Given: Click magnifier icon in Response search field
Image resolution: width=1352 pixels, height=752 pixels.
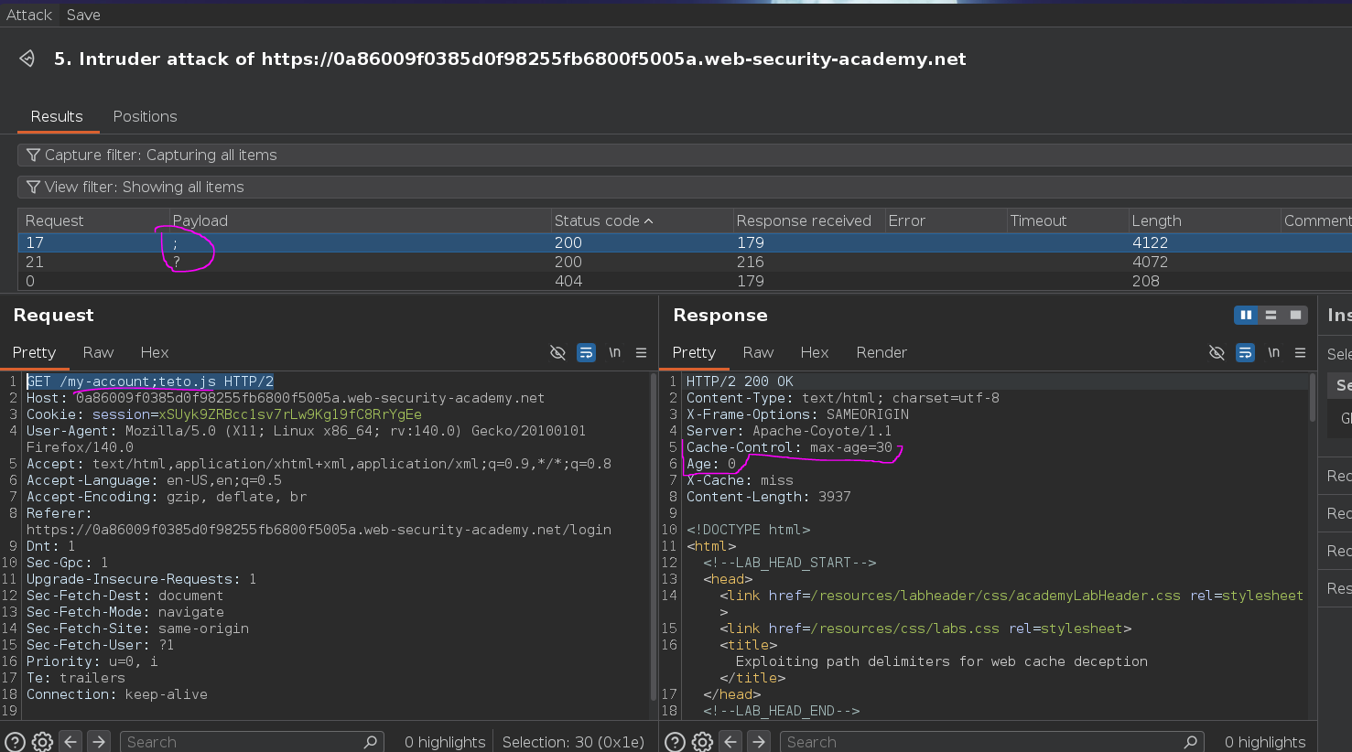Looking at the screenshot, I should 1190,742.
